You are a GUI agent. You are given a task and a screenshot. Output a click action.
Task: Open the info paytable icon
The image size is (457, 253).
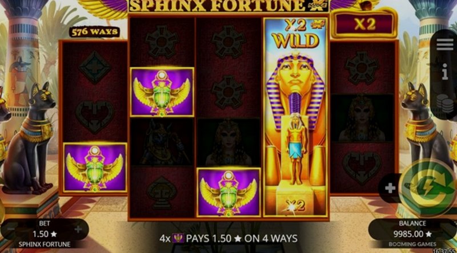click(x=445, y=72)
